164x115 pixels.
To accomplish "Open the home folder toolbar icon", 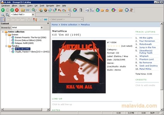I will pyautogui.click(x=23, y=10).
